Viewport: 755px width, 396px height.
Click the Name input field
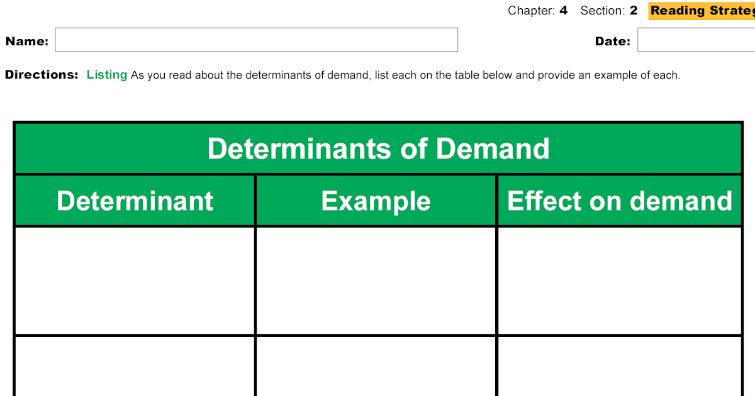point(256,40)
